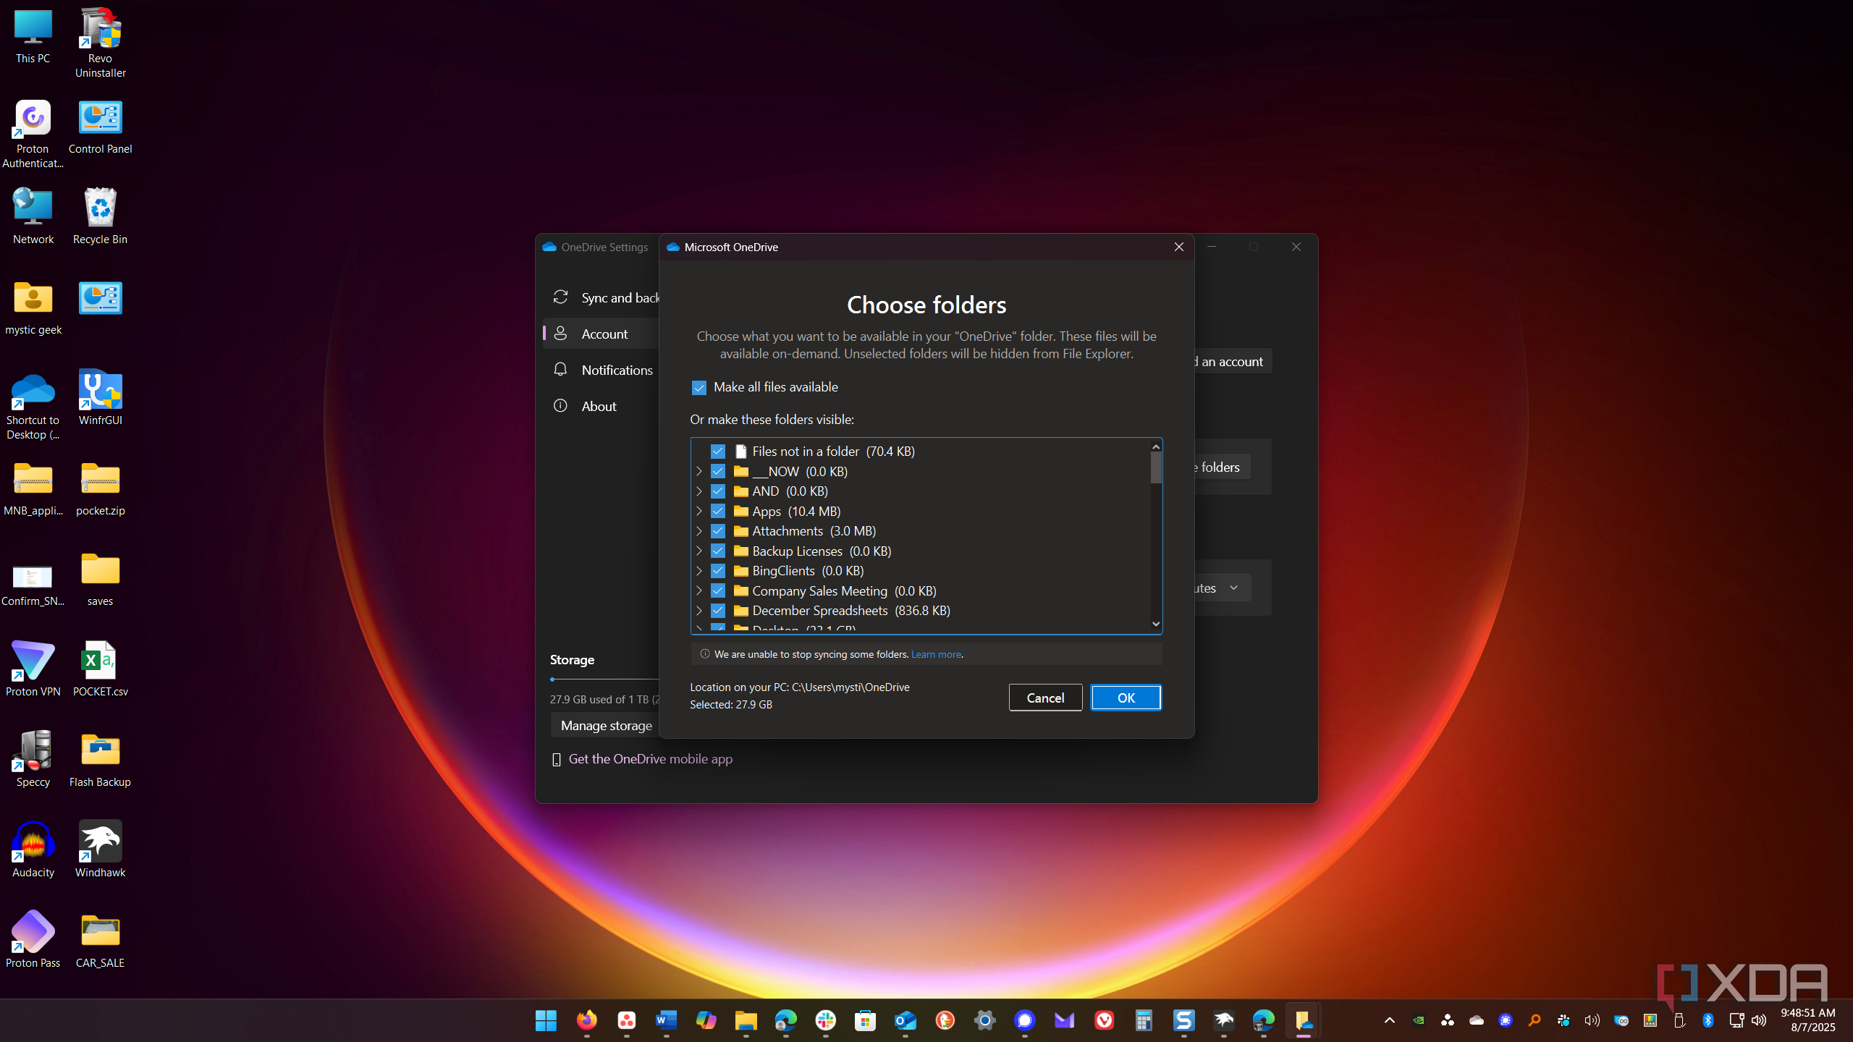This screenshot has width=1853, height=1042.
Task: Expand the __NOW folder tree node
Action: click(699, 471)
